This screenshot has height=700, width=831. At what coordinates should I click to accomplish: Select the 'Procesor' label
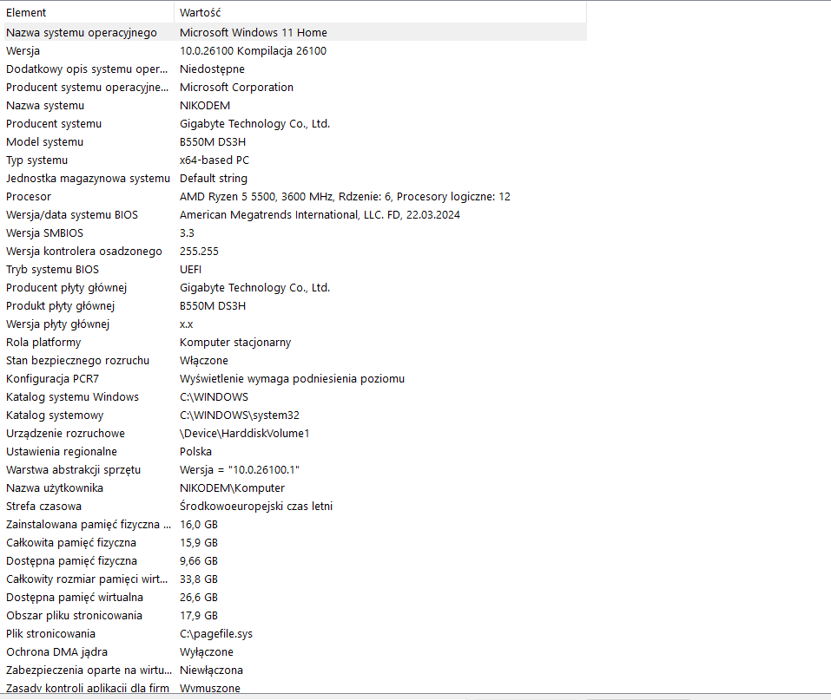pos(29,196)
